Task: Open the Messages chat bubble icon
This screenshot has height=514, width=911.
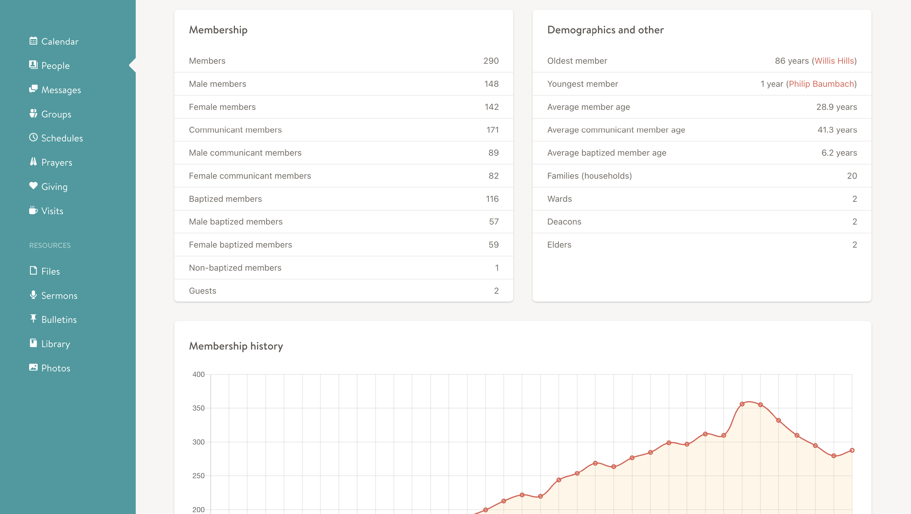Action: point(33,89)
